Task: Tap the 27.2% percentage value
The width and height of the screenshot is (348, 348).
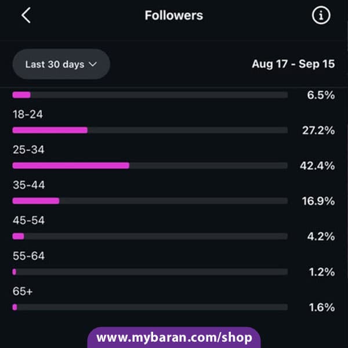Action: tap(318, 130)
